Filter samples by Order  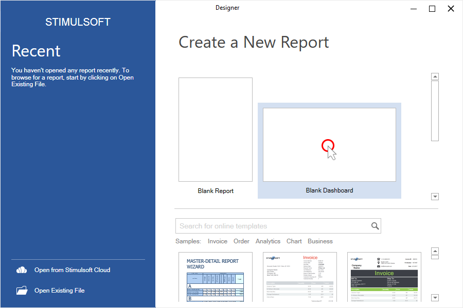click(x=241, y=241)
